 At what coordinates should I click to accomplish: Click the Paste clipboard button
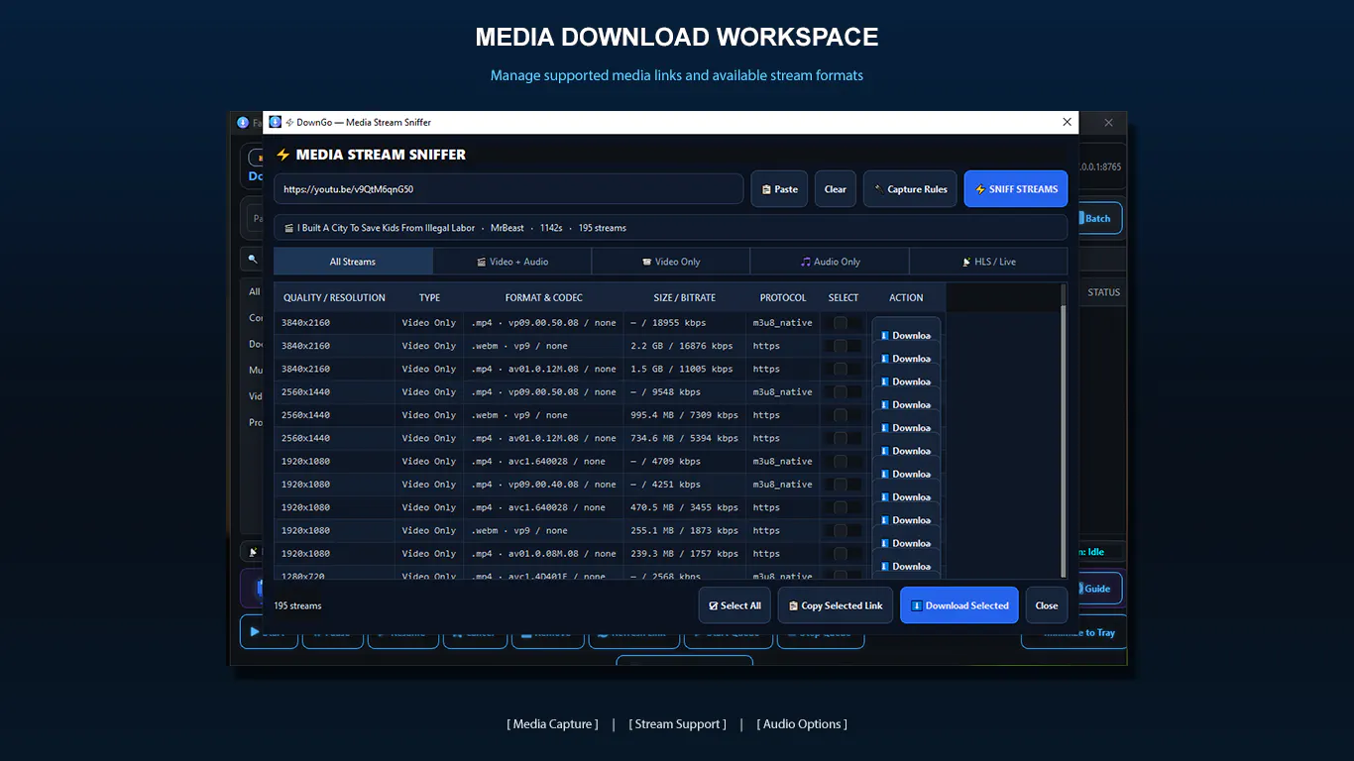(779, 189)
